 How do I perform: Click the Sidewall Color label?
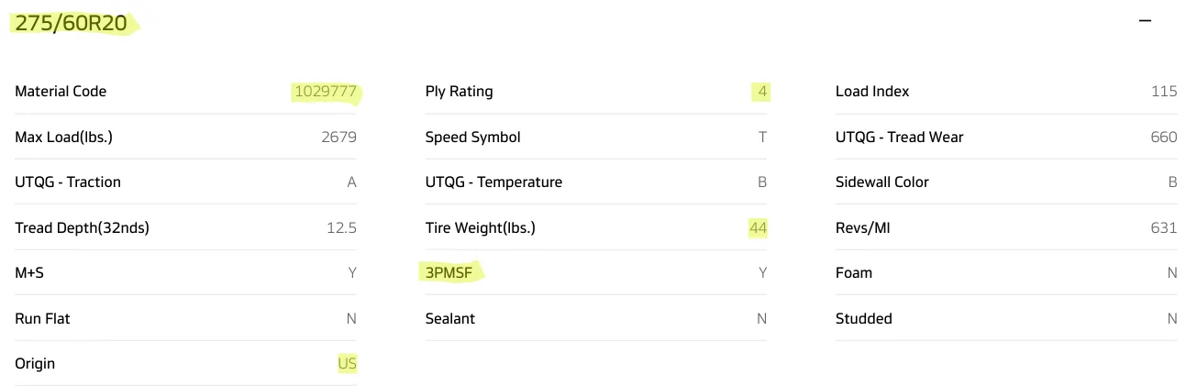coord(881,182)
